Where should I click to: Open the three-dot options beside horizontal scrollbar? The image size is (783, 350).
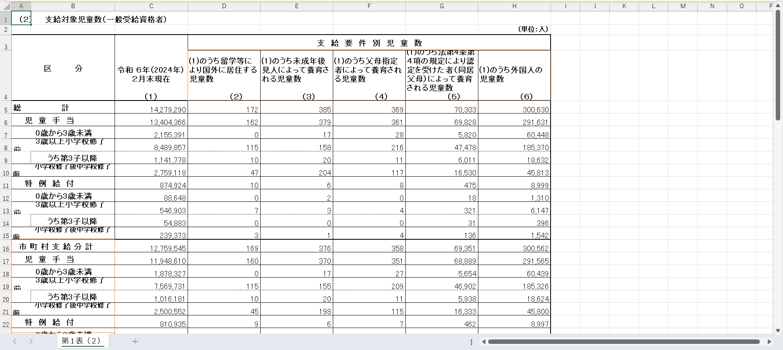point(471,342)
